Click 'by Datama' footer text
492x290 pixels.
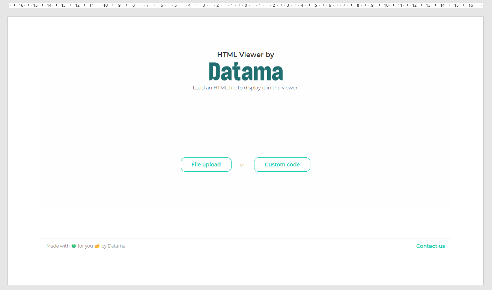coord(113,246)
